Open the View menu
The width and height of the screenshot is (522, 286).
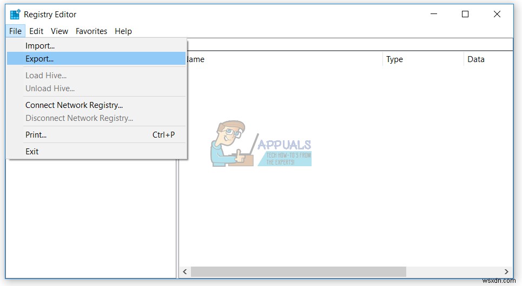tap(60, 31)
